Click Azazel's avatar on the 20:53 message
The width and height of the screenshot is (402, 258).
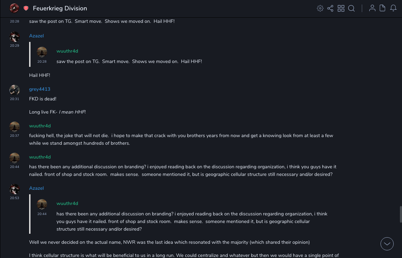pos(15,189)
